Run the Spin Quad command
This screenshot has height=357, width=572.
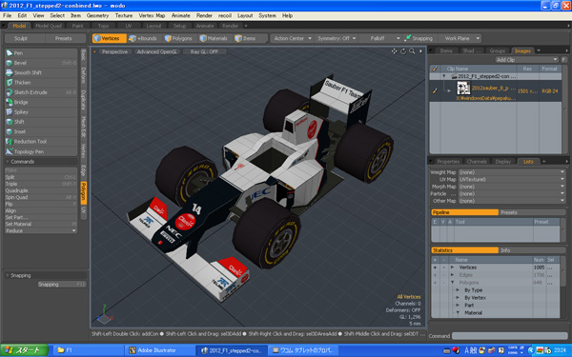(x=41, y=197)
